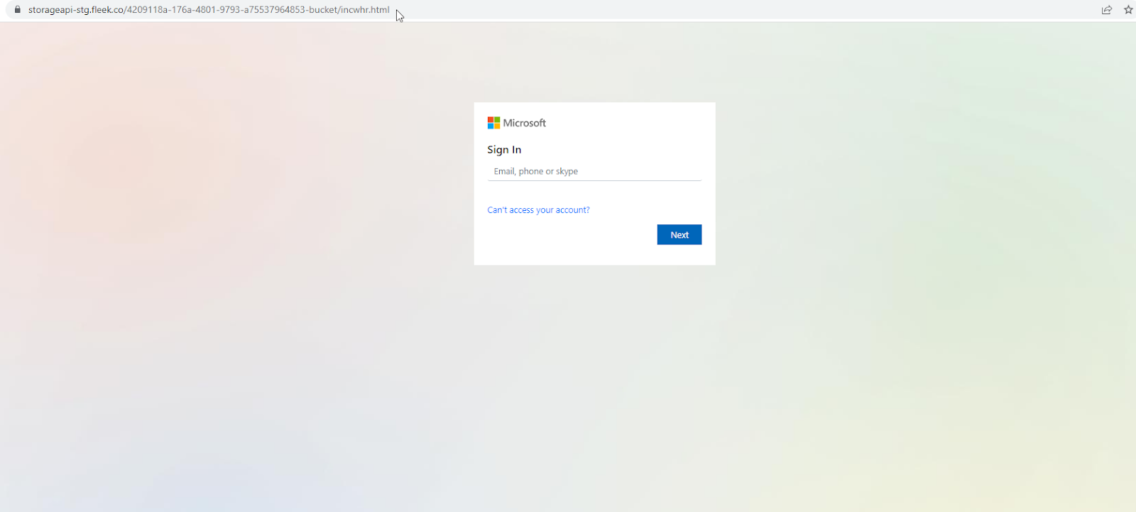Click the share page icon in address bar
This screenshot has width=1136, height=512.
tap(1107, 10)
